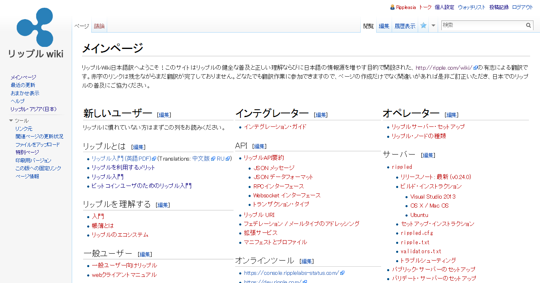Edit the オンラインツール section

[x=307, y=261]
